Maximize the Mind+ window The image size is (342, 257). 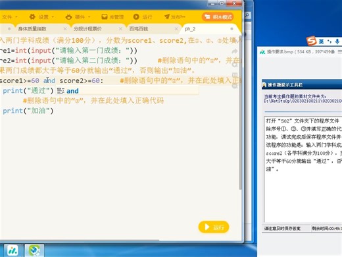pos(222,3)
